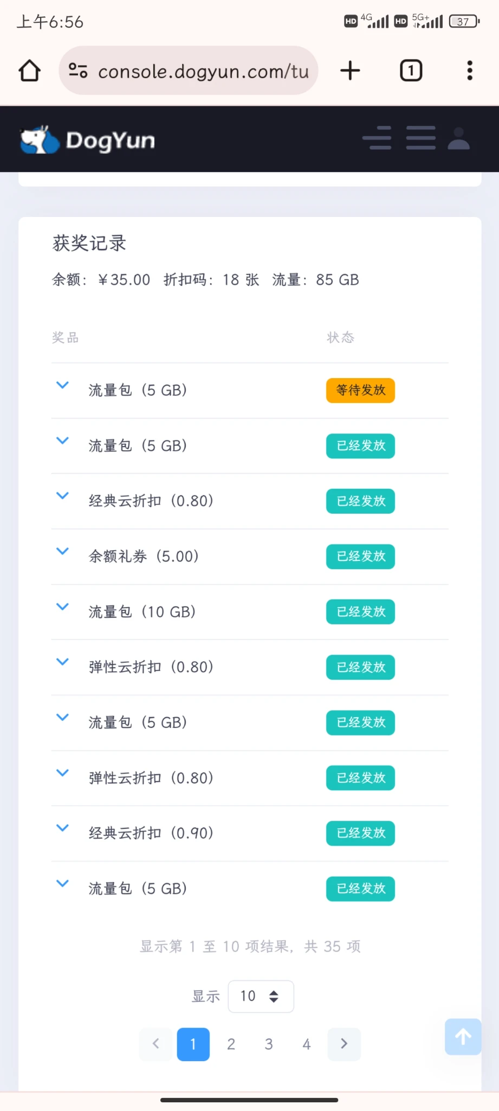Expand the 流量包 (10 GB) prize row
Viewport: 499px width, 1111px height.
63,606
